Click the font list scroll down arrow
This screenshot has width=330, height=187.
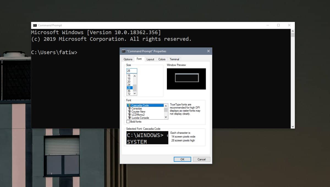[166, 117]
